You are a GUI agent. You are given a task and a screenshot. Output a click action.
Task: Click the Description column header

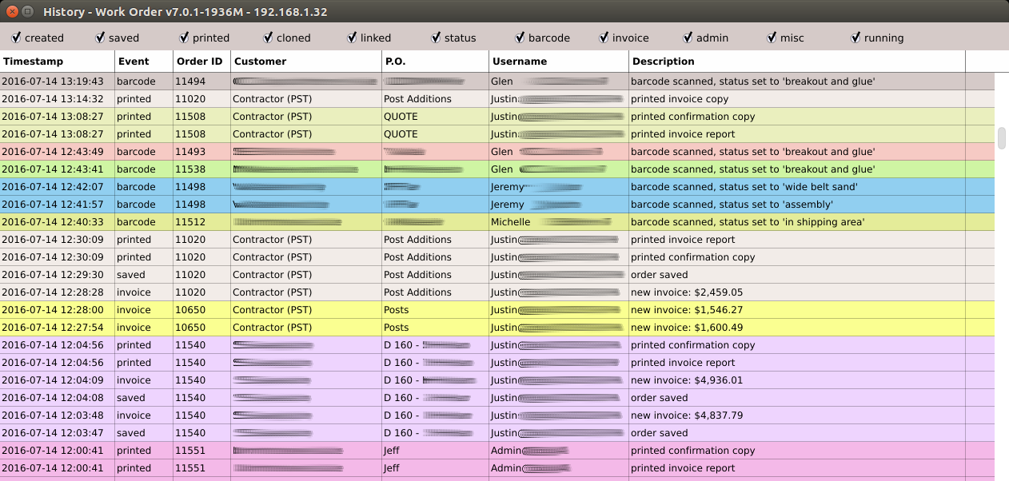(796, 62)
